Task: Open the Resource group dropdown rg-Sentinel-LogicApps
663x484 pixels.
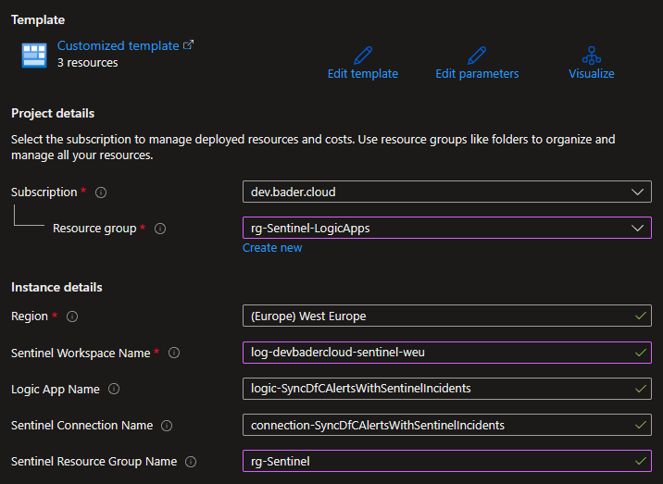Action: tap(447, 228)
